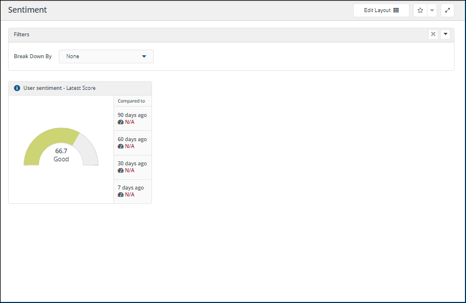Click the info icon on User sentiment widget
Viewport: 466px width, 303px height.
pos(17,88)
